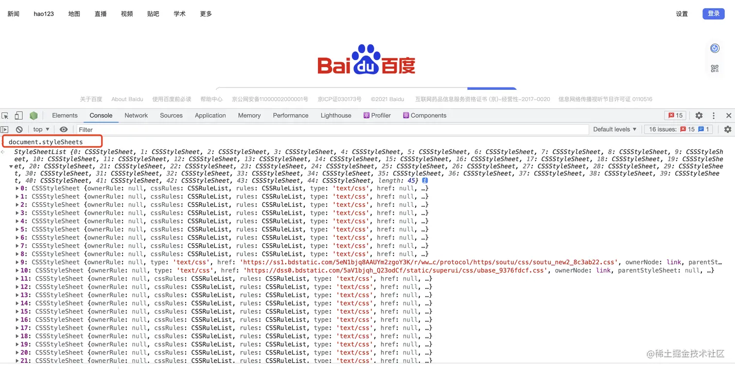
Task: Open the 设置 settings link
Action: pos(682,14)
